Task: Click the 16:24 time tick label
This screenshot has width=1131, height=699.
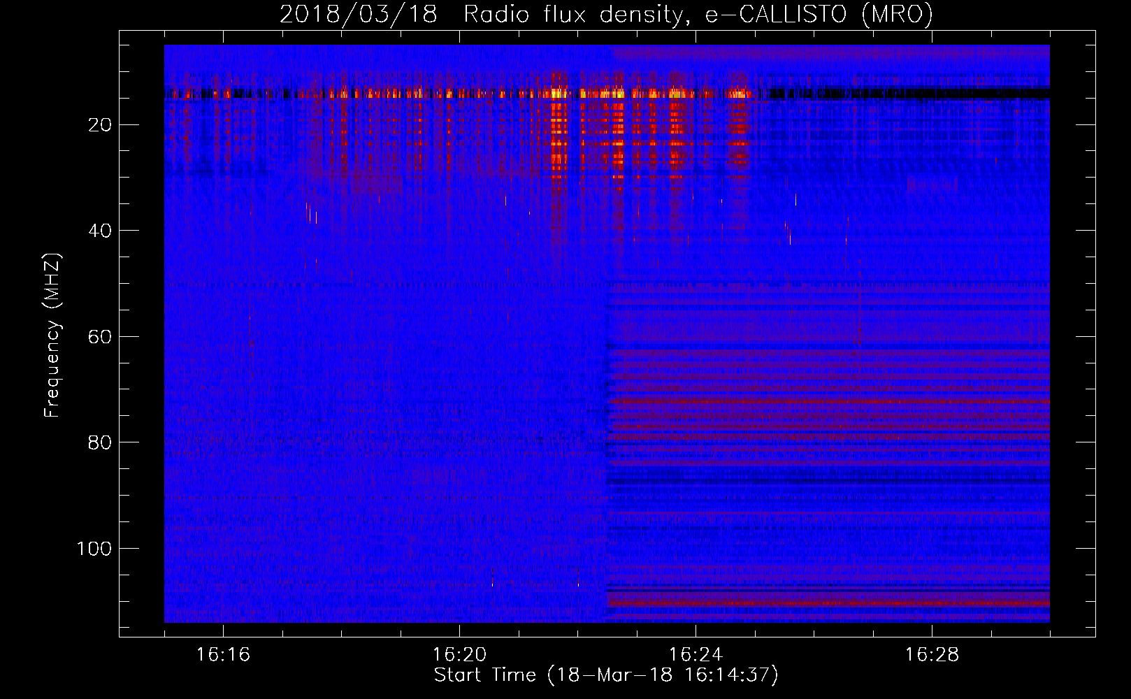Action: click(x=696, y=655)
